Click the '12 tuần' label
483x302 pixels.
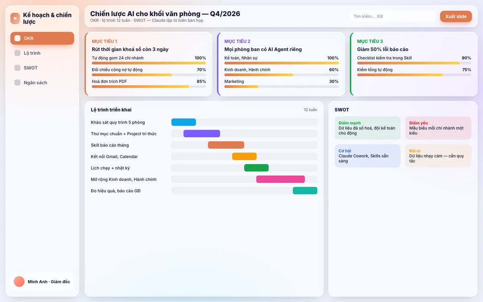[x=310, y=110]
